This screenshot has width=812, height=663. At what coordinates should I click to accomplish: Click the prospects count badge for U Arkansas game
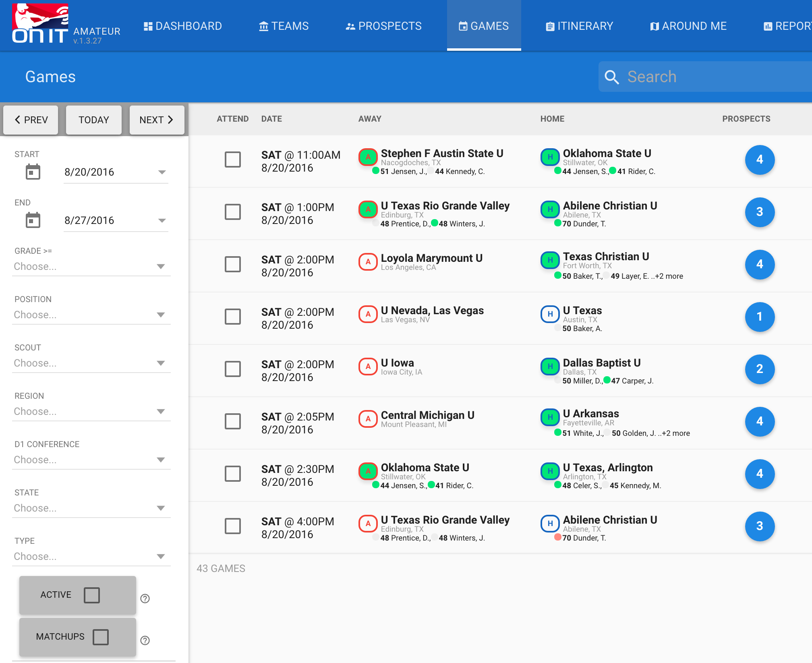point(760,421)
